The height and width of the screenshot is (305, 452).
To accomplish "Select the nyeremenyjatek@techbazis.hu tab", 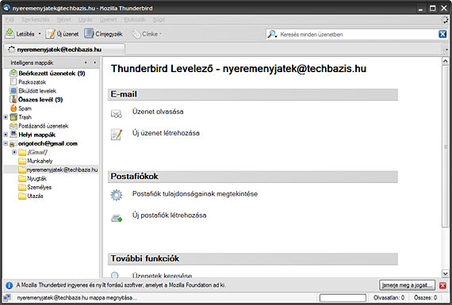I will click(64, 50).
